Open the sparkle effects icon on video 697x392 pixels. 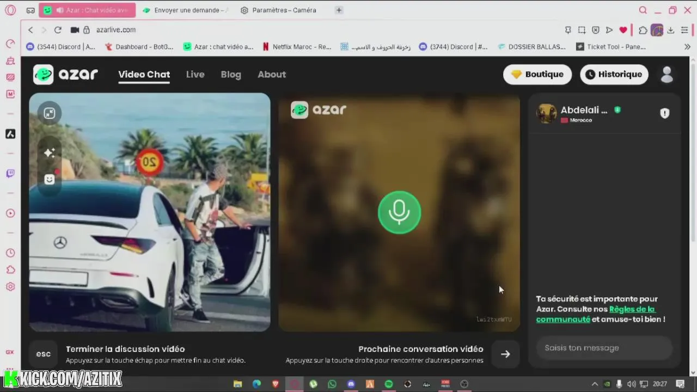pos(50,153)
